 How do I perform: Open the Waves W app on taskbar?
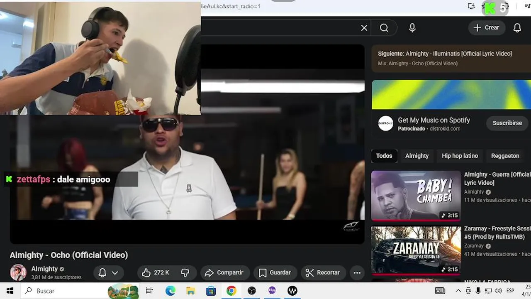click(x=292, y=291)
